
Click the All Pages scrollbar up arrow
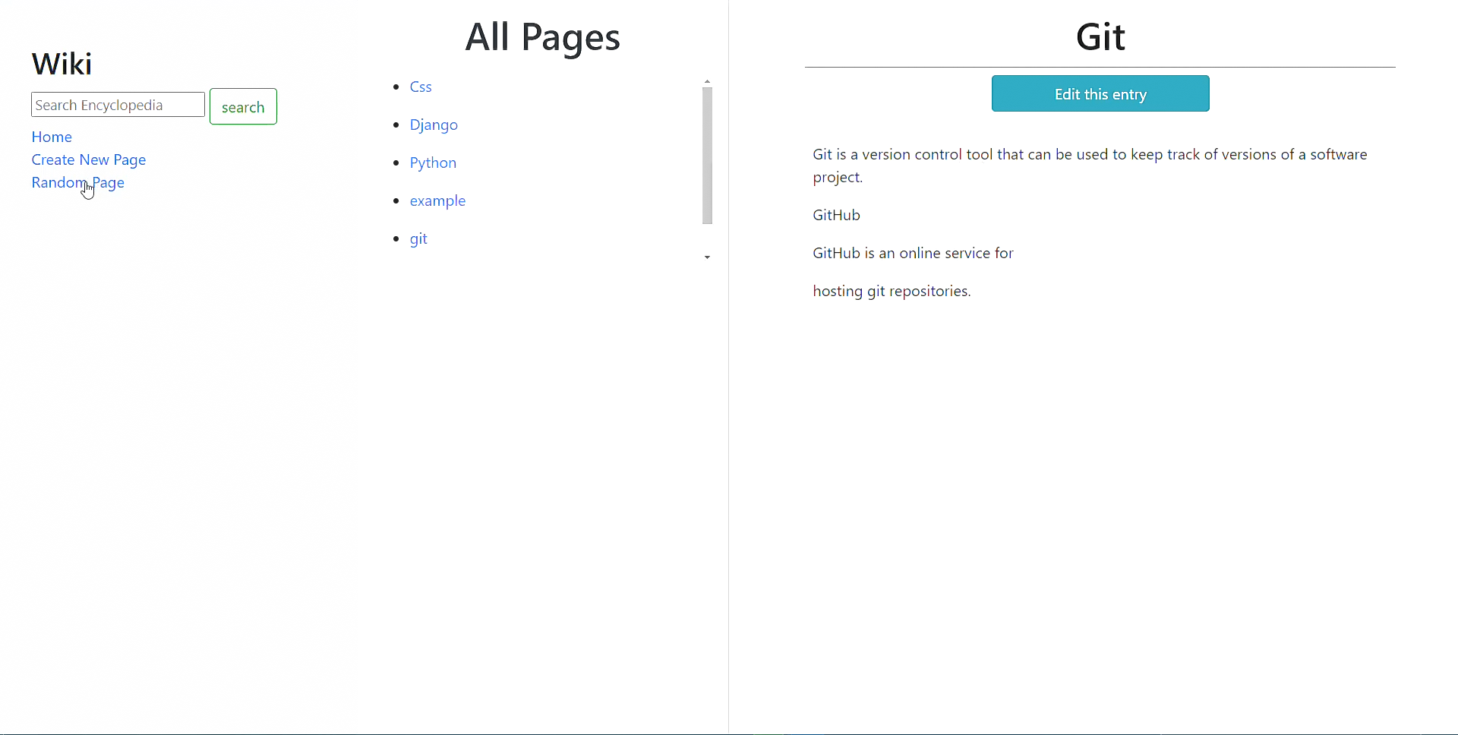point(707,81)
